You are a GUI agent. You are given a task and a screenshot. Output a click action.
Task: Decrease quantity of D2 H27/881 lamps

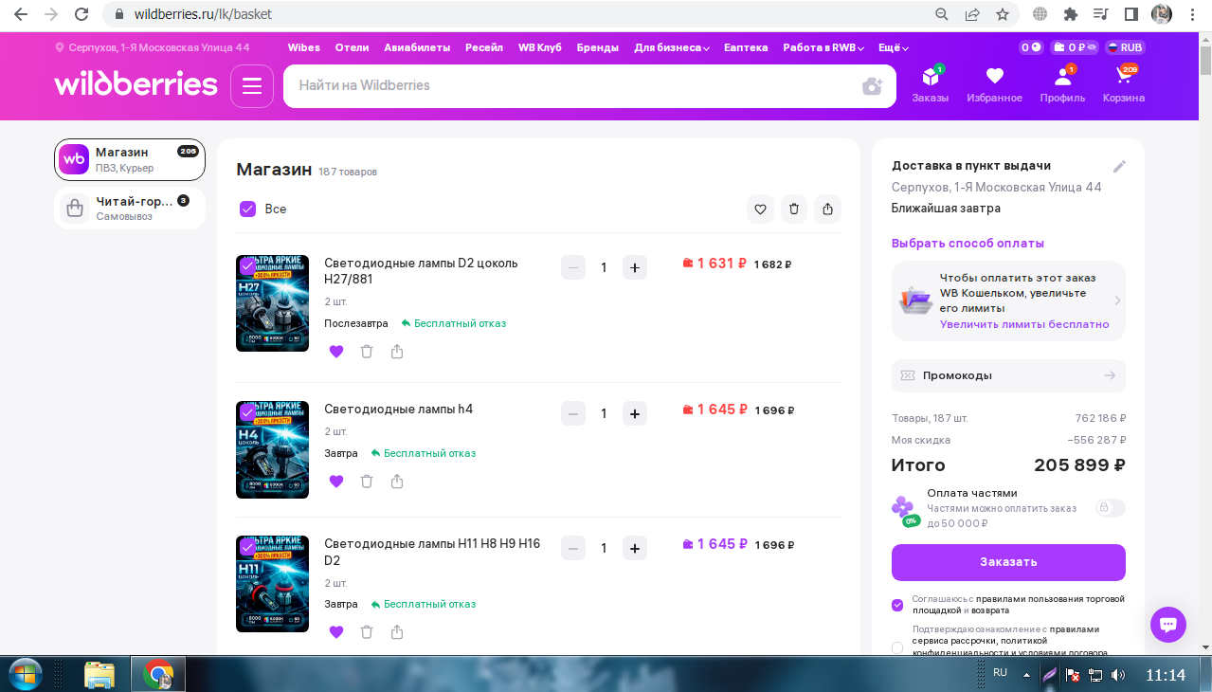click(x=573, y=267)
